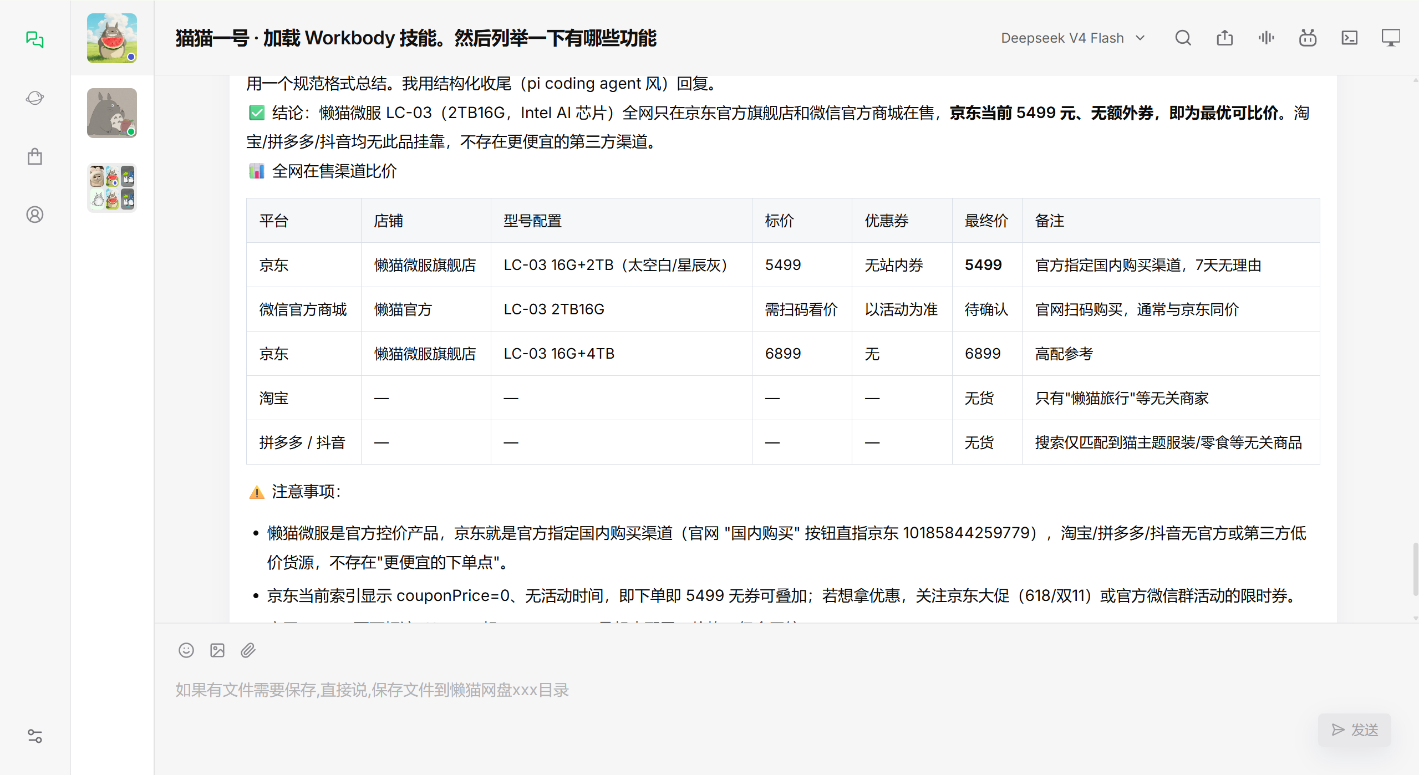The image size is (1419, 775).
Task: Click the insert image icon
Action: click(217, 650)
